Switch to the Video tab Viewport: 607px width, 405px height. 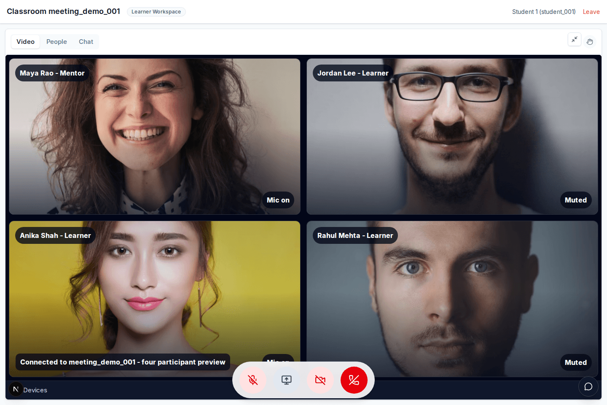pyautogui.click(x=25, y=42)
